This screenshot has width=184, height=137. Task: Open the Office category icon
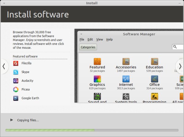154,79
